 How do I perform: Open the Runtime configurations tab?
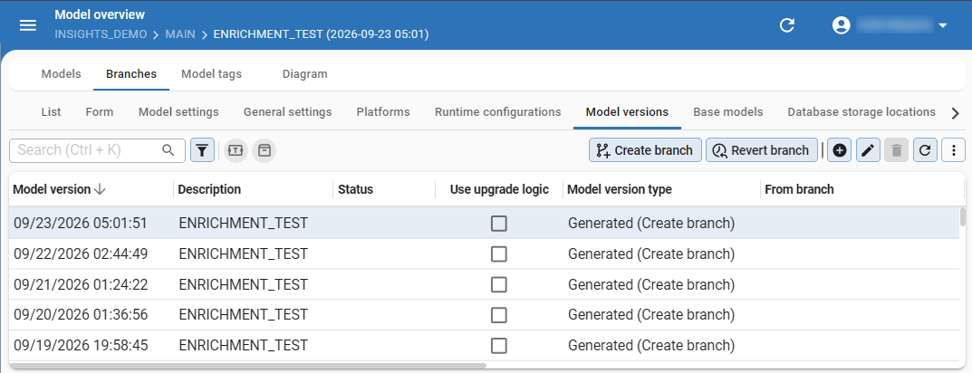[498, 112]
